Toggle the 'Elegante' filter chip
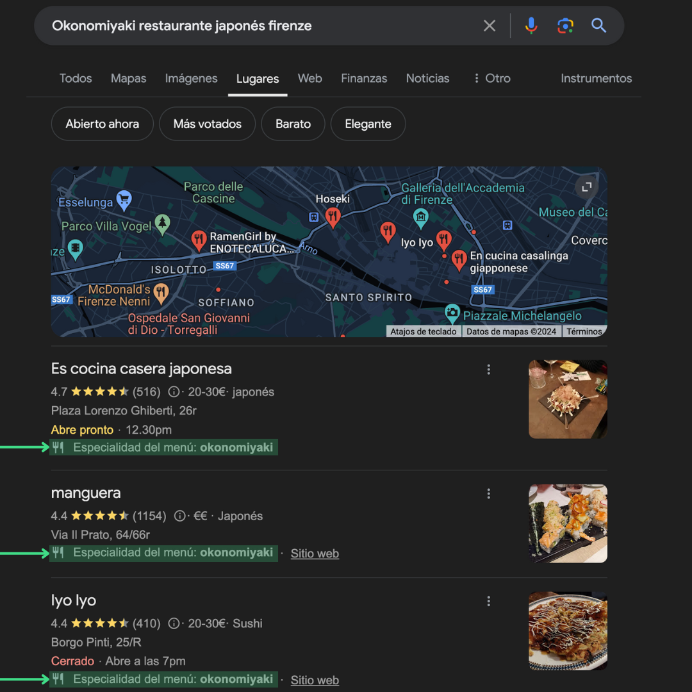Image resolution: width=692 pixels, height=692 pixels. click(x=368, y=124)
